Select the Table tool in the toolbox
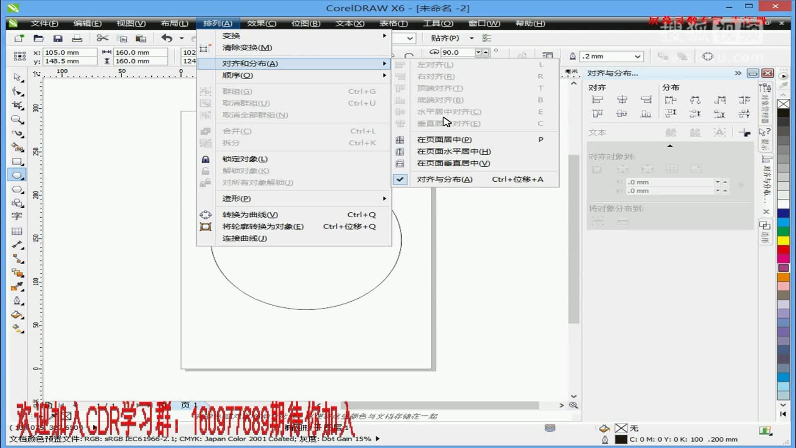Viewport: 796px width, 448px height. pos(17,231)
